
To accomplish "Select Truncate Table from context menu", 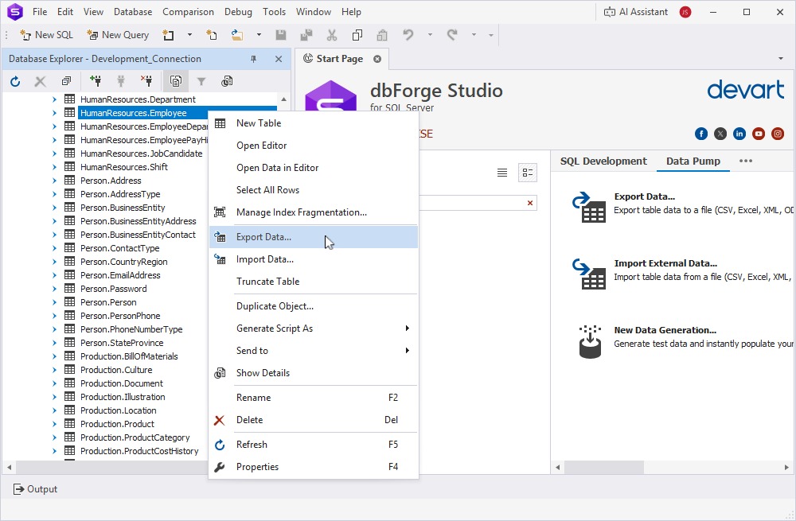I will pos(313,282).
